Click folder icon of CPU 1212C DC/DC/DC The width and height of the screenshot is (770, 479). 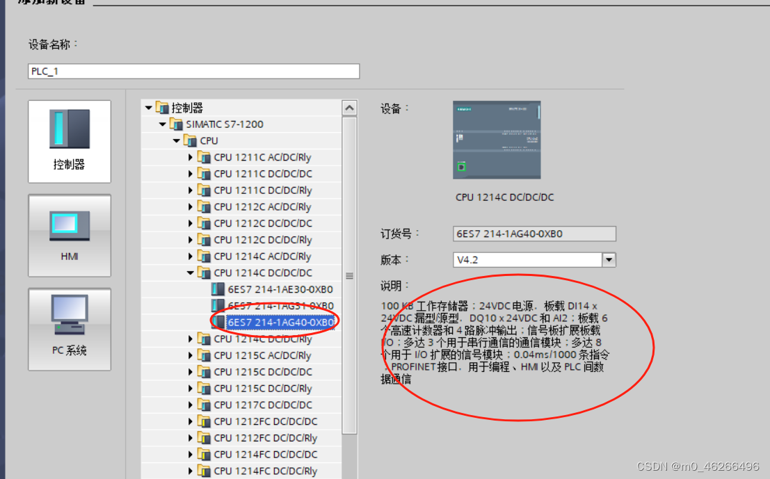click(x=204, y=222)
